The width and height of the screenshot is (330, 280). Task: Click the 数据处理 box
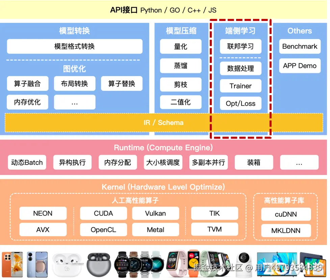(240, 68)
